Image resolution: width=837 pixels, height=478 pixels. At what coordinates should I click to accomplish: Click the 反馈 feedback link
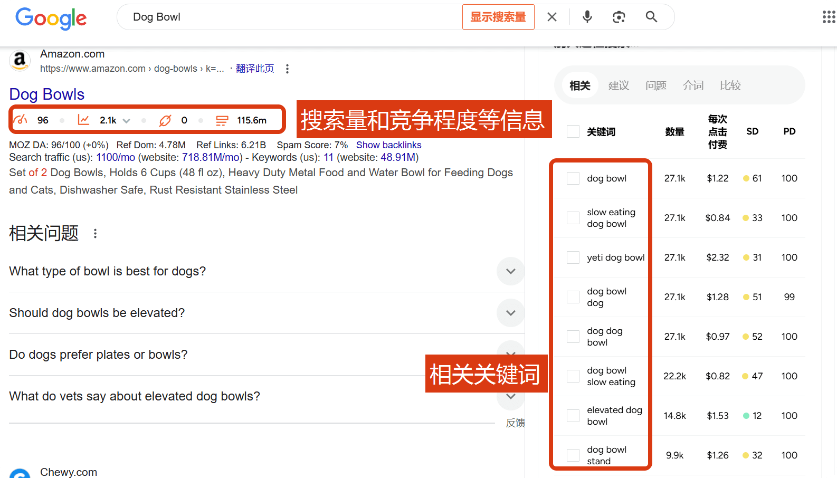pyautogui.click(x=515, y=423)
